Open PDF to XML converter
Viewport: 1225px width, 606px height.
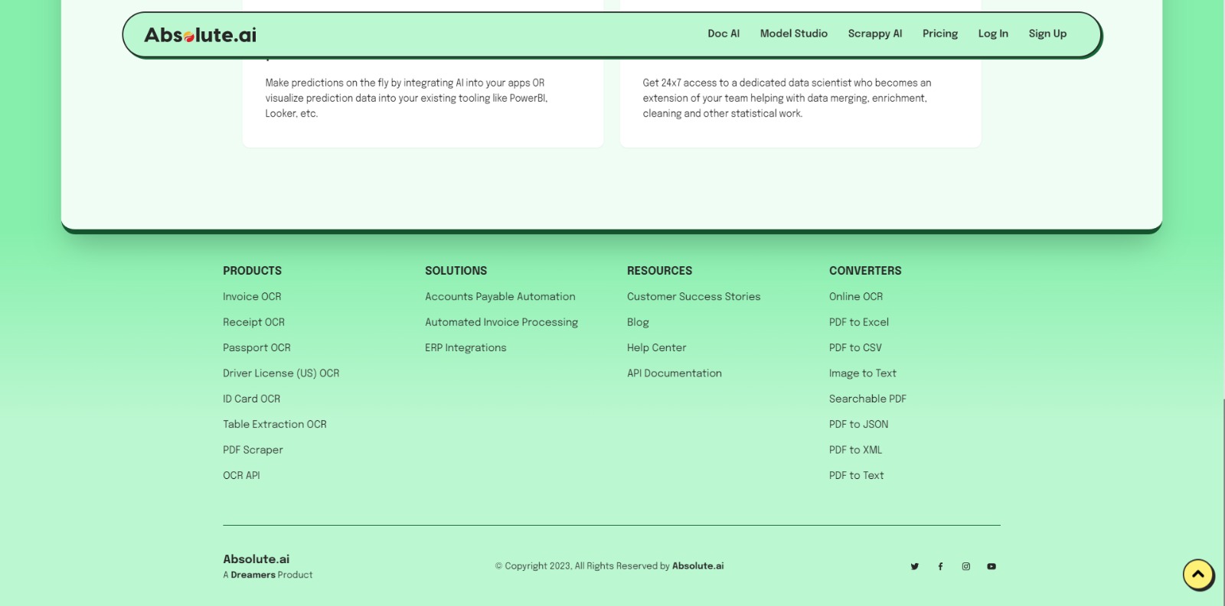856,450
